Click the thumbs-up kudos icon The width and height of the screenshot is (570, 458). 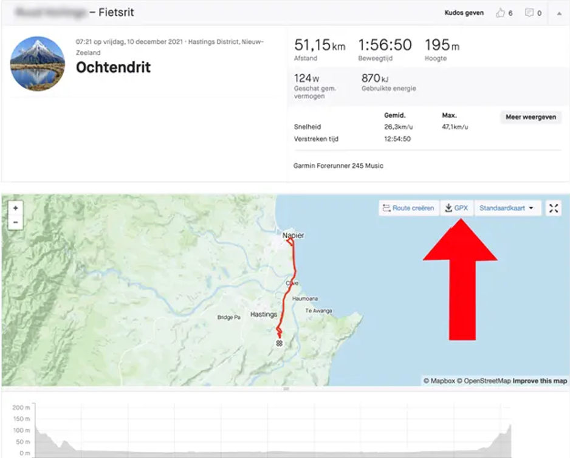tap(501, 13)
